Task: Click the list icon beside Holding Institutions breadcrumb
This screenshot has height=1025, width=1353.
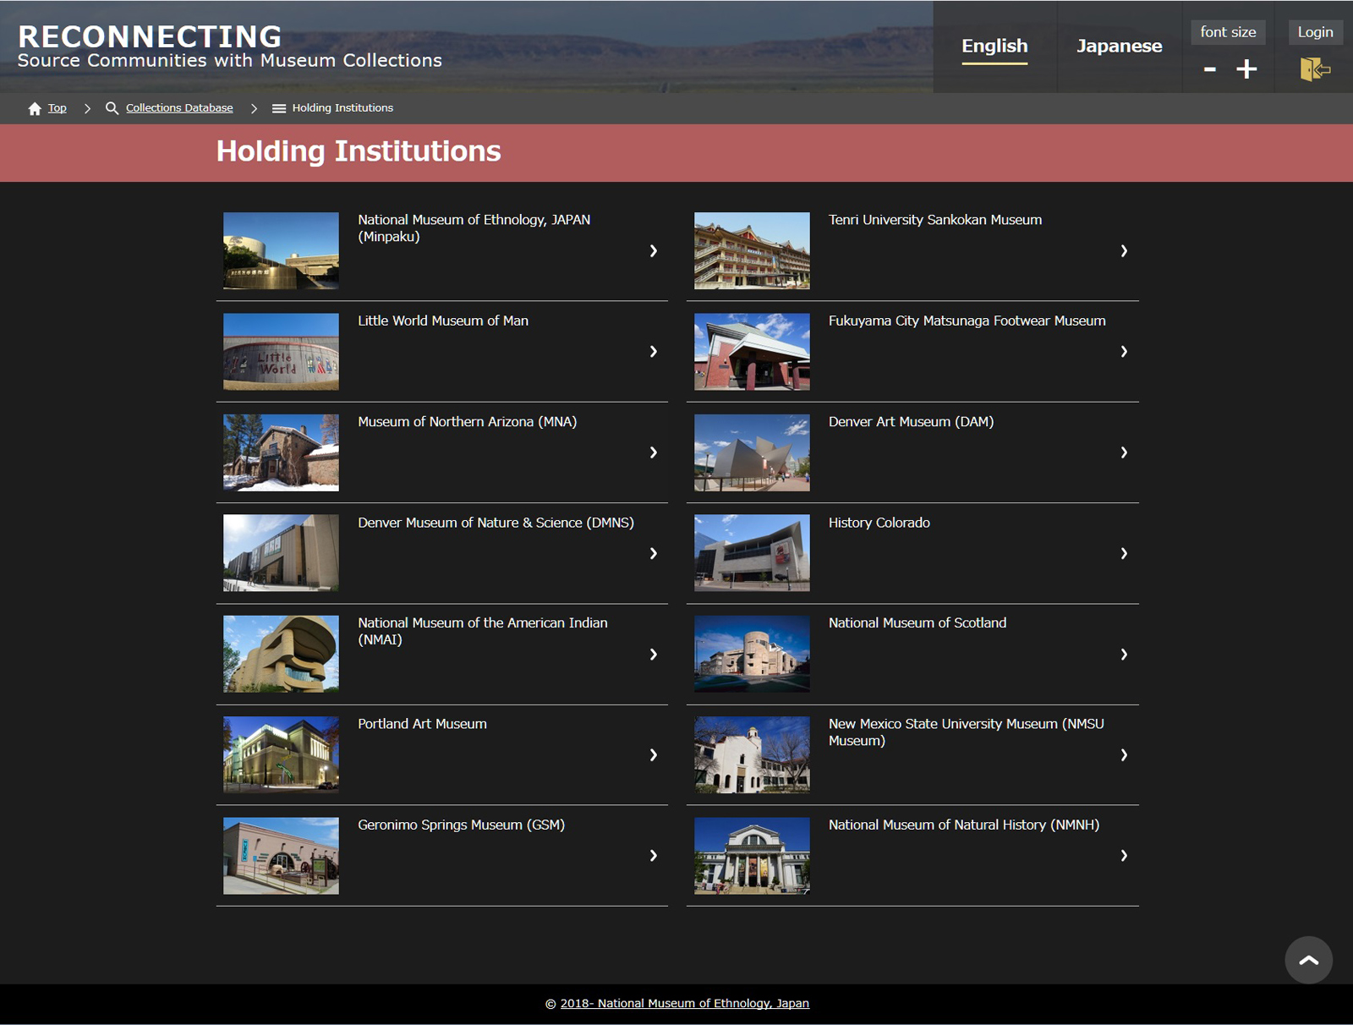Action: pyautogui.click(x=279, y=108)
